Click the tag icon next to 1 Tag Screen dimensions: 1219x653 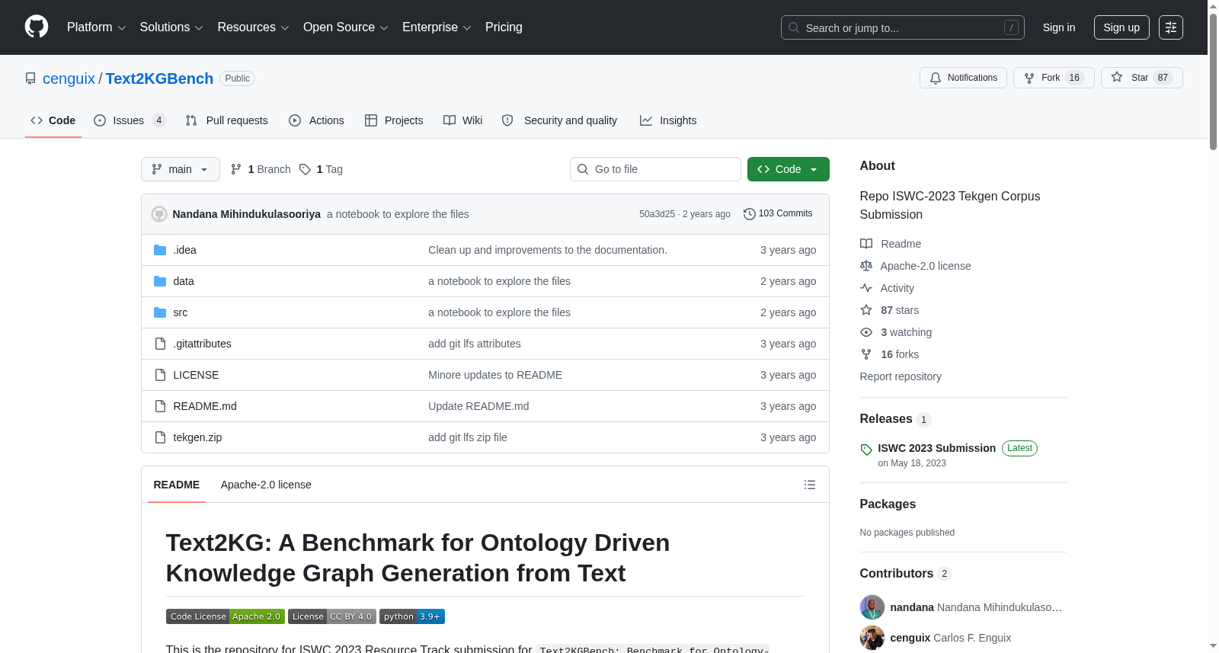point(305,169)
